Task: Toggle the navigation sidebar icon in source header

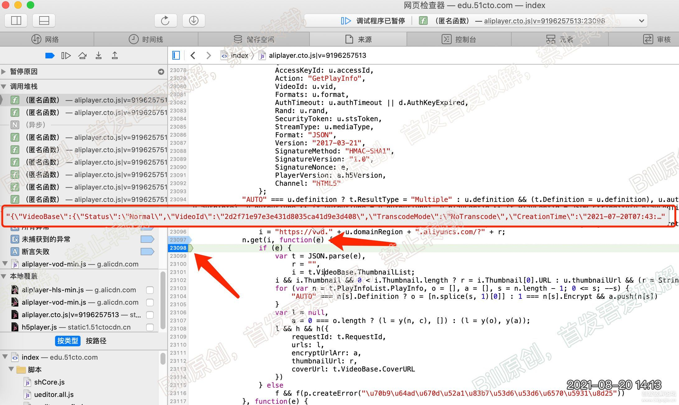Action: point(176,56)
